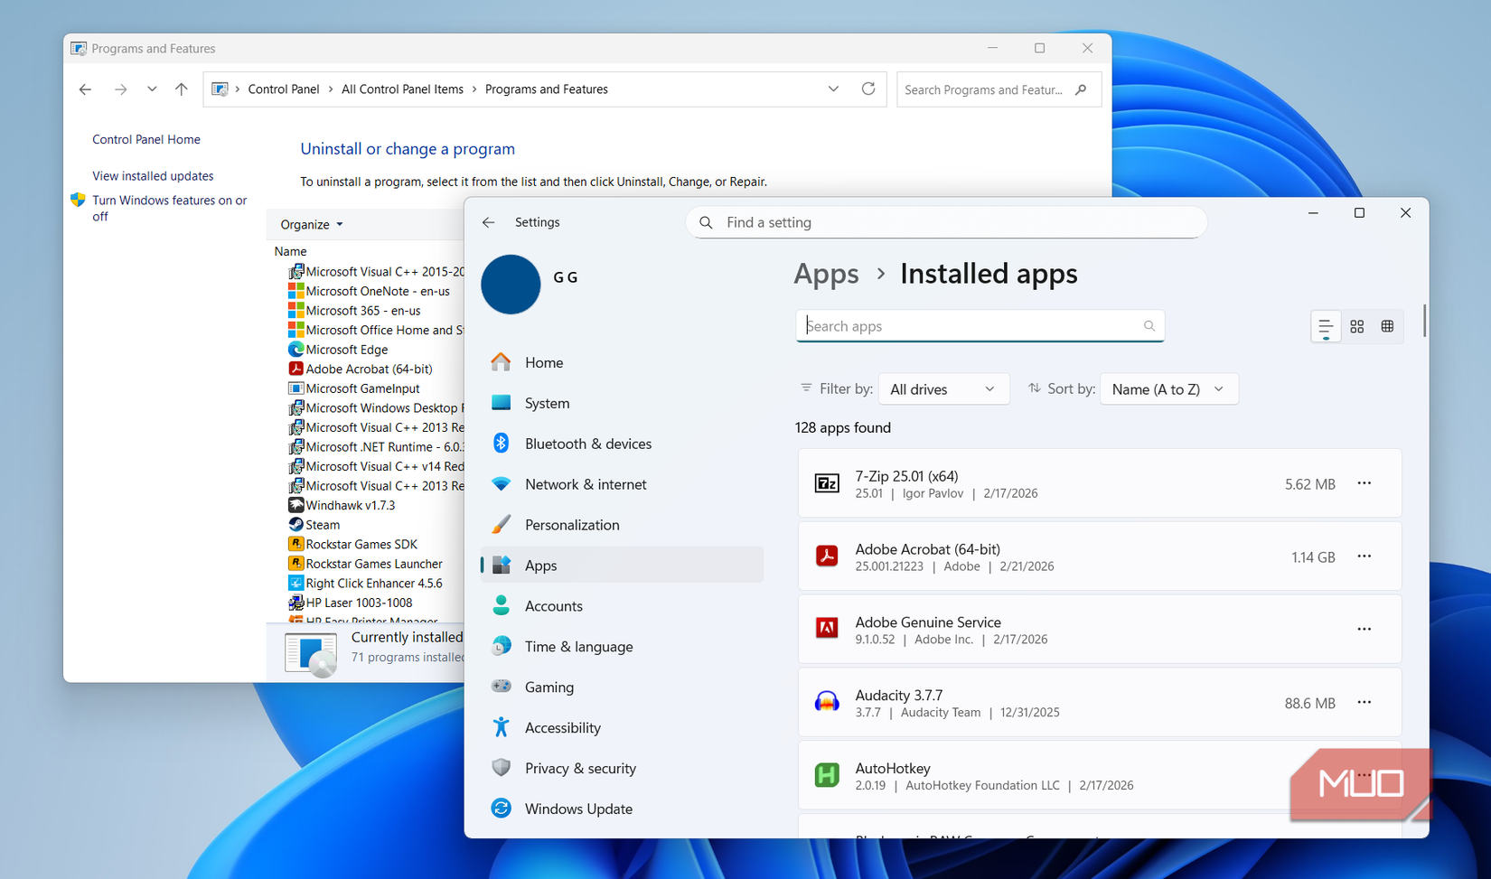Screen dimensions: 1491x879
Task: Select Apps in Settings navigation
Action: click(x=623, y=565)
